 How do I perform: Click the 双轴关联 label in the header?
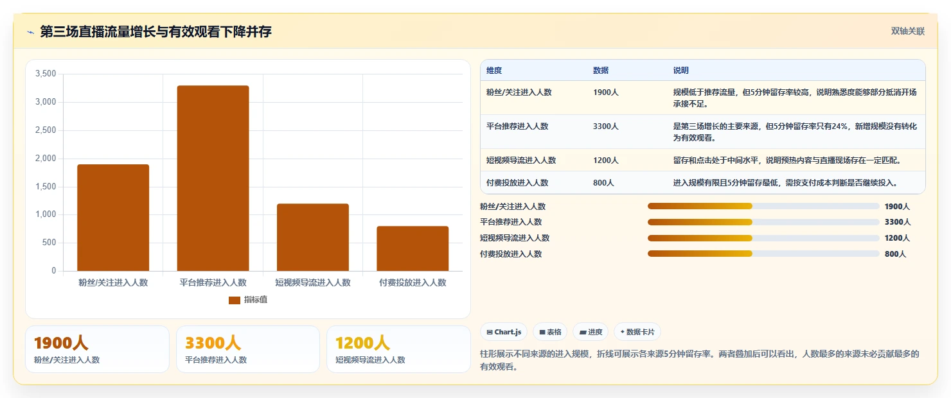point(908,31)
